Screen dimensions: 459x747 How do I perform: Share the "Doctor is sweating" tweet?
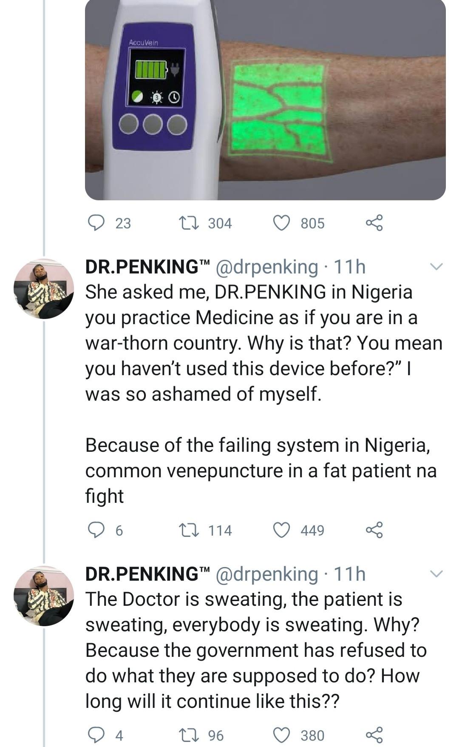(374, 735)
